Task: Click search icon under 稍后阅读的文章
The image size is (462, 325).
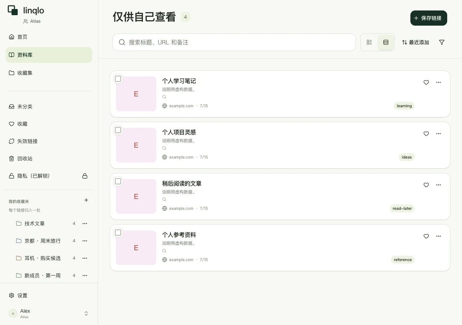Action: click(164, 199)
